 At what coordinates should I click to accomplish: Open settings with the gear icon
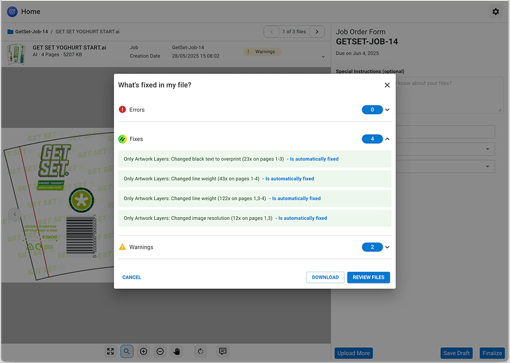495,12
